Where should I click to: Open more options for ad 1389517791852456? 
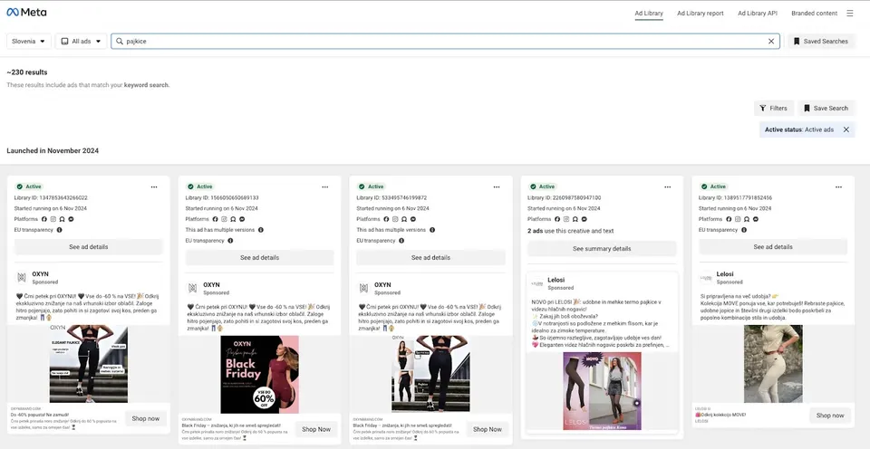pos(838,186)
